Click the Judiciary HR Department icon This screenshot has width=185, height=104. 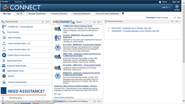coord(4,82)
